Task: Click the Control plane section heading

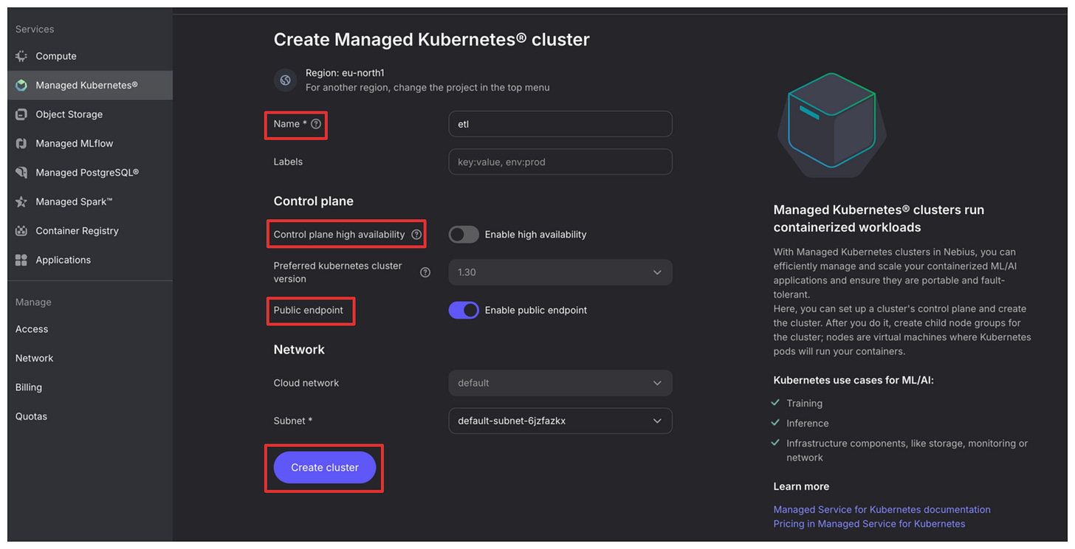Action: click(x=314, y=201)
